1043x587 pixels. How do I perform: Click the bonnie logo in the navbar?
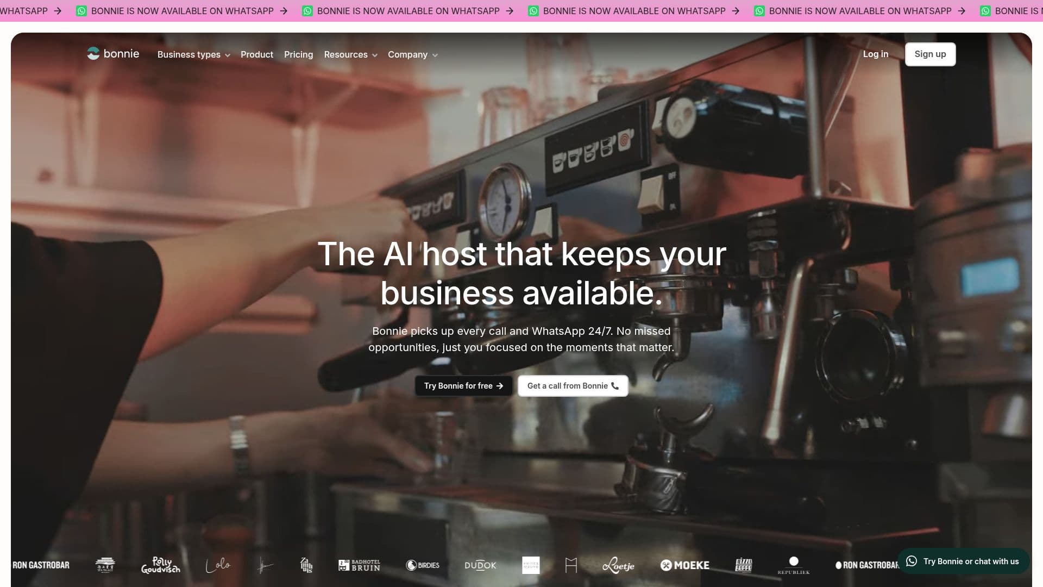[113, 54]
